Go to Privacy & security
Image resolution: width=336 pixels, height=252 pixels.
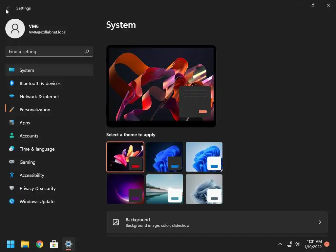[49, 188]
